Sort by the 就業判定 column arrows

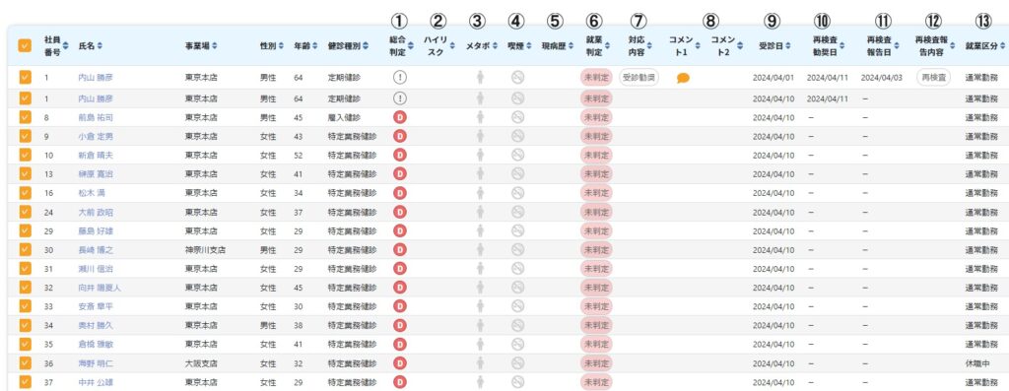click(x=607, y=45)
